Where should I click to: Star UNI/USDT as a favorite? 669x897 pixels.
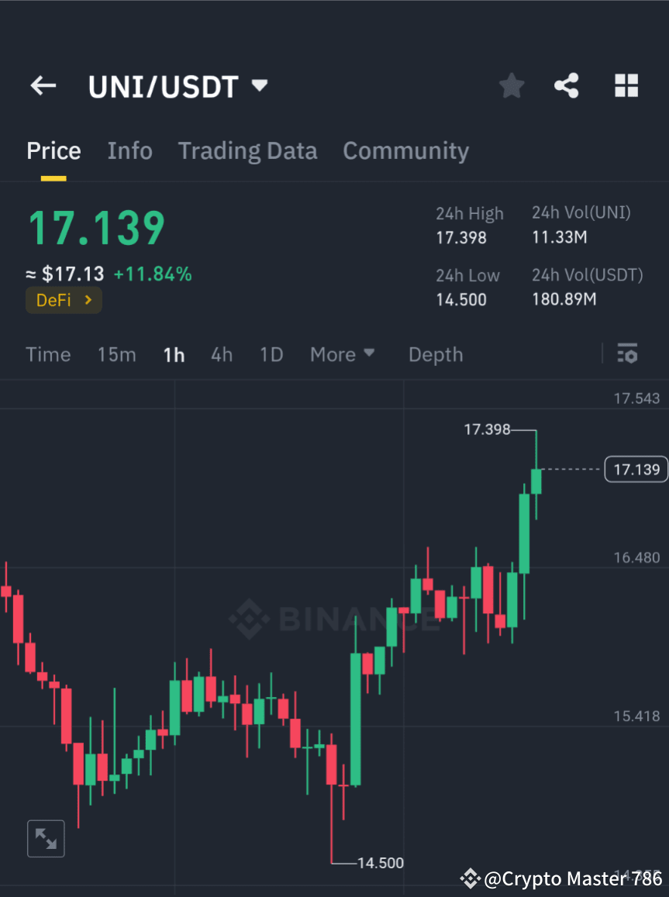pos(511,85)
